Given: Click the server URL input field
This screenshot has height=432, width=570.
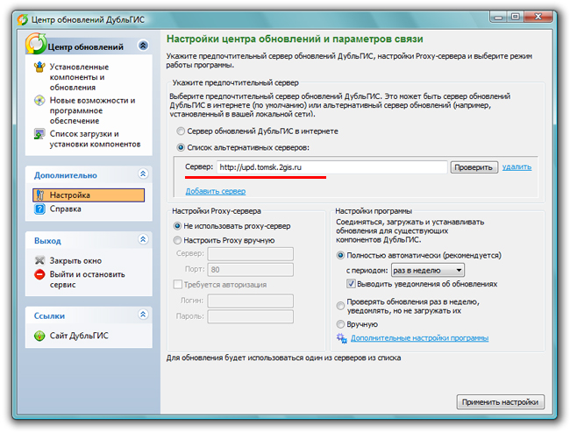Looking at the screenshot, I should [x=331, y=167].
